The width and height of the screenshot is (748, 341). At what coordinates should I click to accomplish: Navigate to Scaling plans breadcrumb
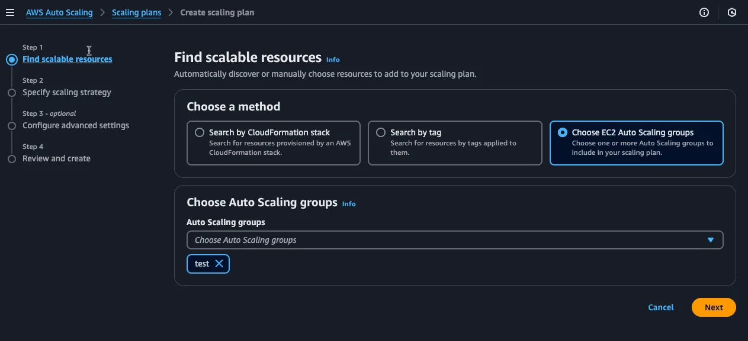[x=136, y=12]
